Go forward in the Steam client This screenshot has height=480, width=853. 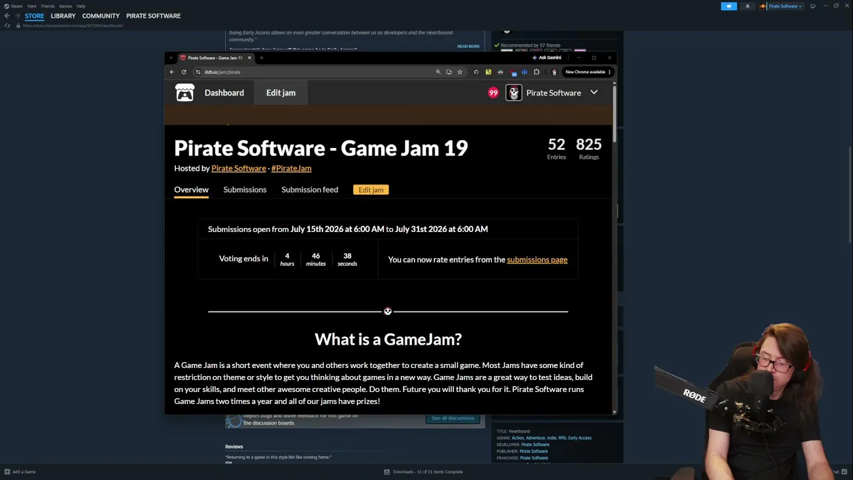[17, 15]
